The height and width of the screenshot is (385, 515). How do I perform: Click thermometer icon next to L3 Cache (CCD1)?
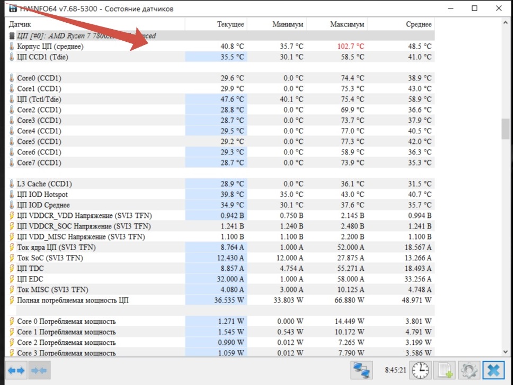[x=12, y=184]
